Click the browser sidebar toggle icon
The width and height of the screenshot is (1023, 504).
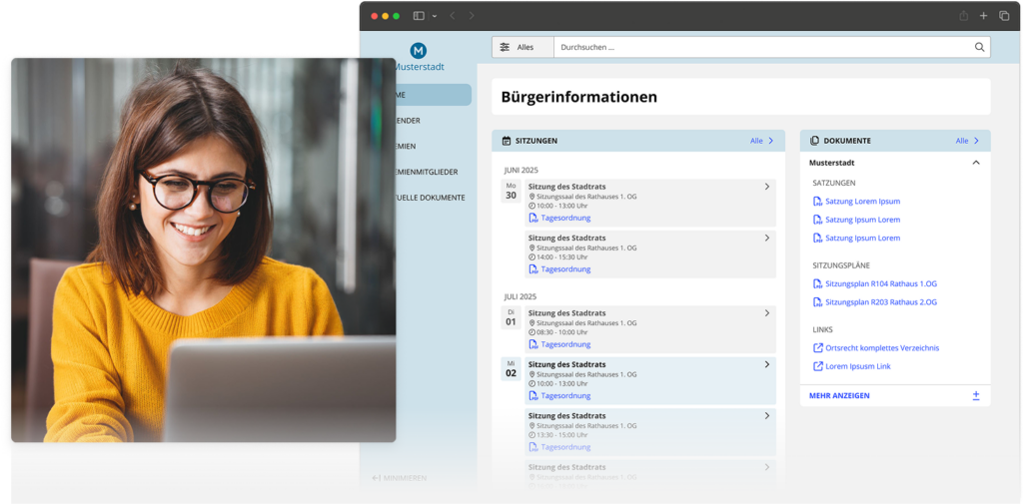[x=419, y=16]
